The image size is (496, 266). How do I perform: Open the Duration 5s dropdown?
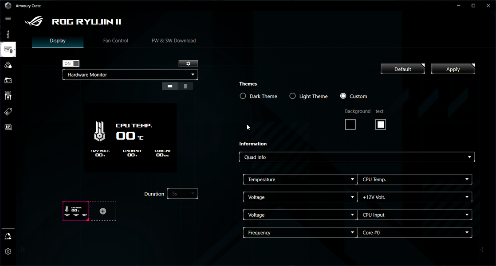coord(182,194)
